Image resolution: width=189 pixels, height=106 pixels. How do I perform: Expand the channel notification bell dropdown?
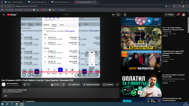point(26,85)
